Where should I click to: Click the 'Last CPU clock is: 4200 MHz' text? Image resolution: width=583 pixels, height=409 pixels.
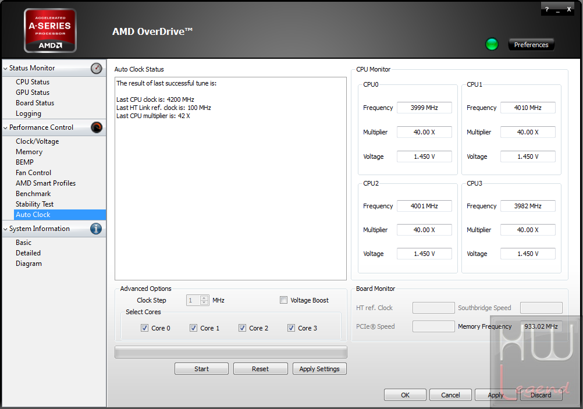click(x=155, y=99)
